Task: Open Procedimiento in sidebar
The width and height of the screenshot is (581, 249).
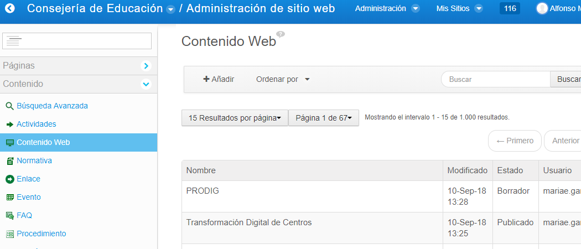Action: click(41, 234)
